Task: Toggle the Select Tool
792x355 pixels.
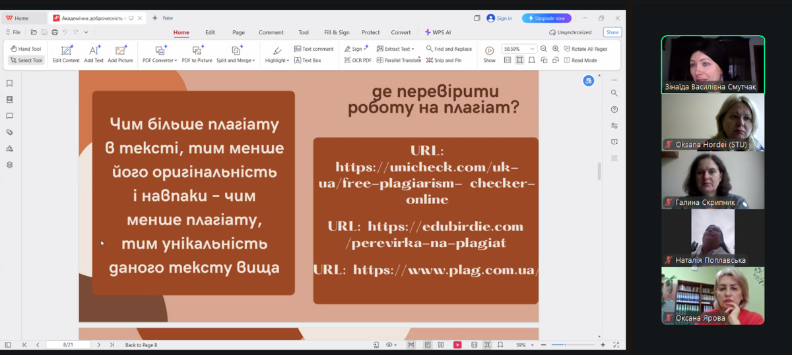Action: [x=26, y=60]
